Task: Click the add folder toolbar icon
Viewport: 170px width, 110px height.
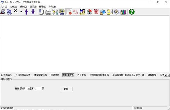Action: pos(9,12)
